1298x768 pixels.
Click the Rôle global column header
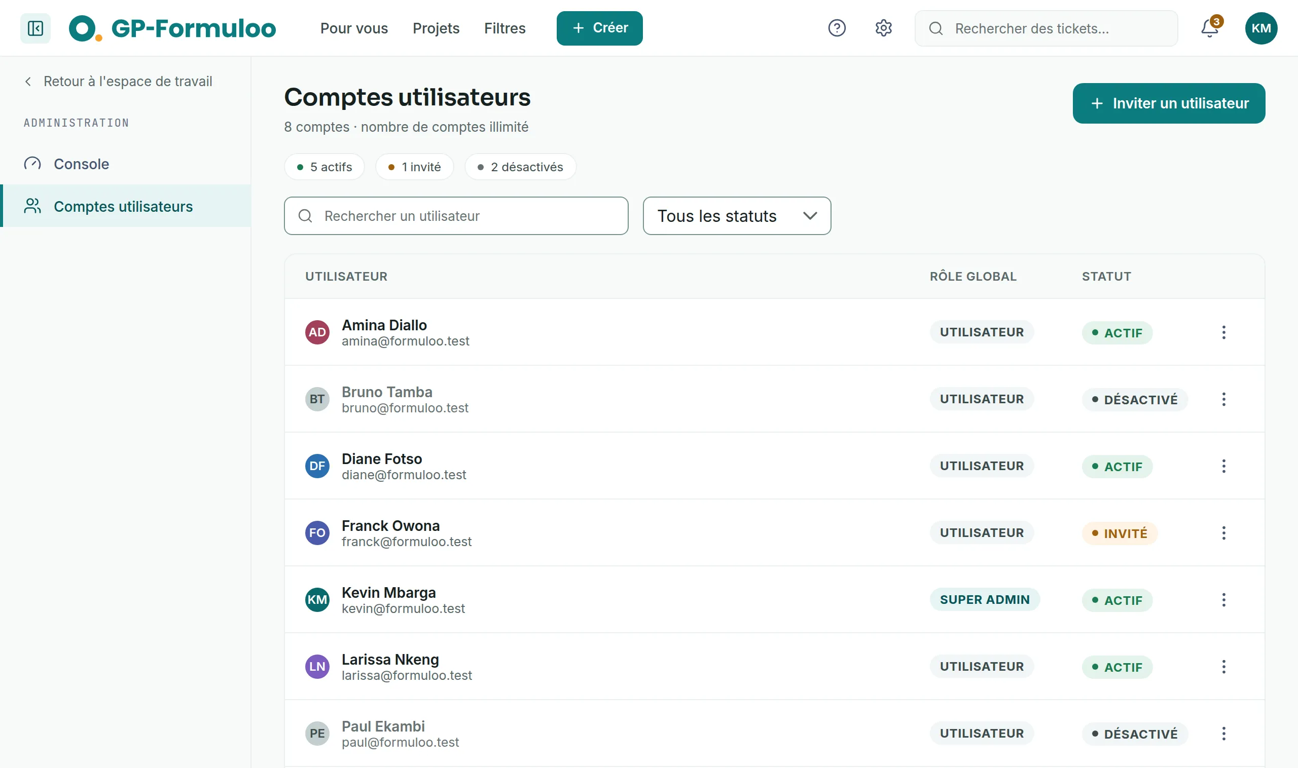(972, 277)
